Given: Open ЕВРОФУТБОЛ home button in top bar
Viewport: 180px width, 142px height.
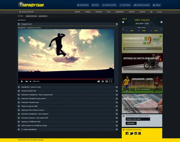Looking at the screenshot, I should (x=83, y=5).
